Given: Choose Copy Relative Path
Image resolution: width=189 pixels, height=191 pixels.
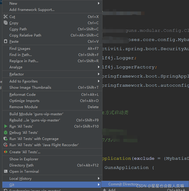Looking at the screenshot, I should click(52, 35).
